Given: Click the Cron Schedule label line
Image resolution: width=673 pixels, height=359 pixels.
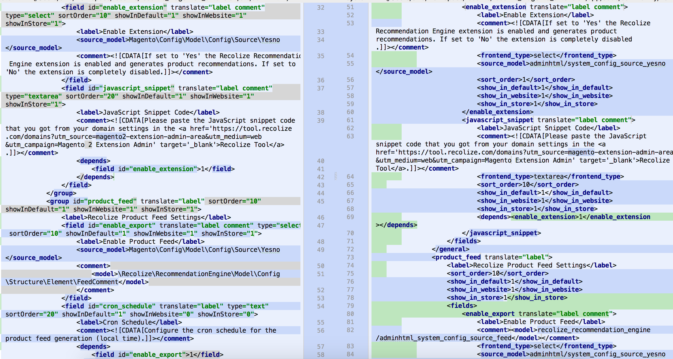Looking at the screenshot, I should [x=129, y=322].
